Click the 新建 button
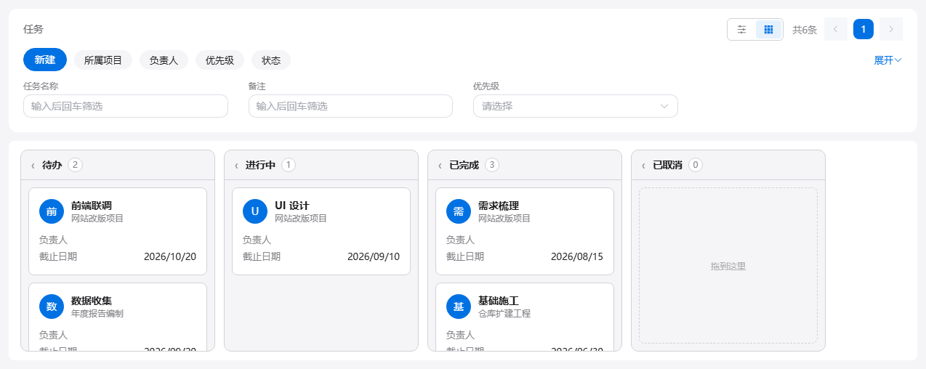The image size is (926, 369). [x=45, y=60]
